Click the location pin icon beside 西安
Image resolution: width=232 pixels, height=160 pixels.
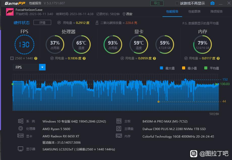pos(124,14)
